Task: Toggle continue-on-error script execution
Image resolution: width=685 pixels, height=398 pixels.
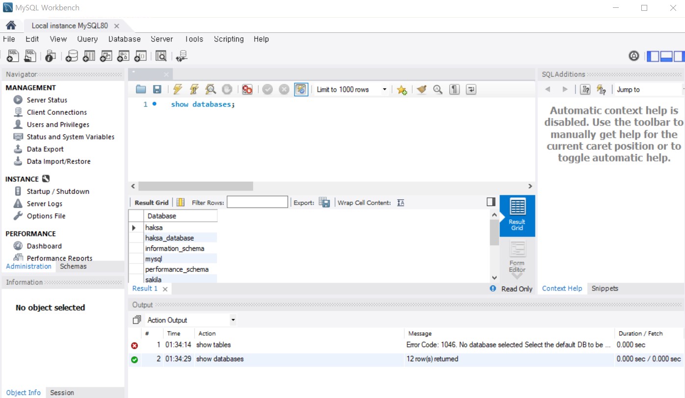Action: coord(247,89)
